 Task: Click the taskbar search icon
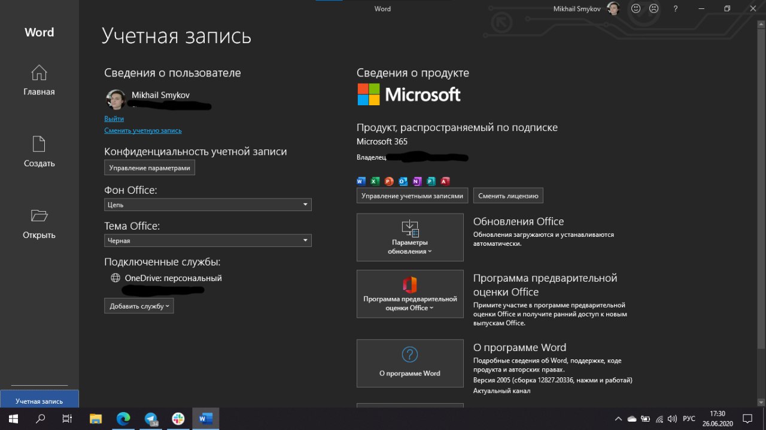[41, 419]
